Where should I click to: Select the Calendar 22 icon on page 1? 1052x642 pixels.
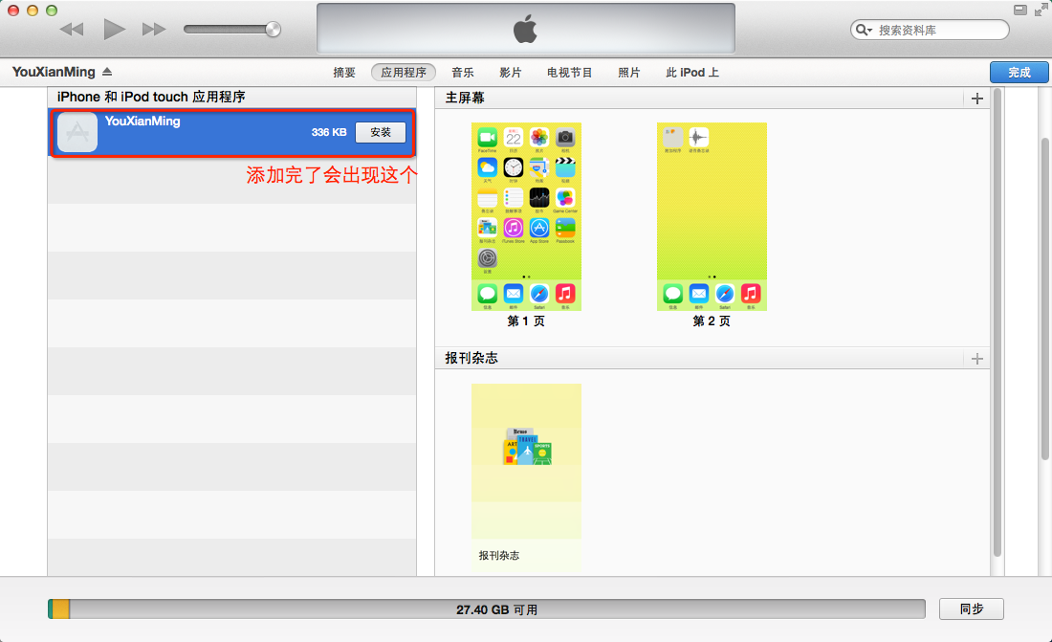pyautogui.click(x=514, y=138)
